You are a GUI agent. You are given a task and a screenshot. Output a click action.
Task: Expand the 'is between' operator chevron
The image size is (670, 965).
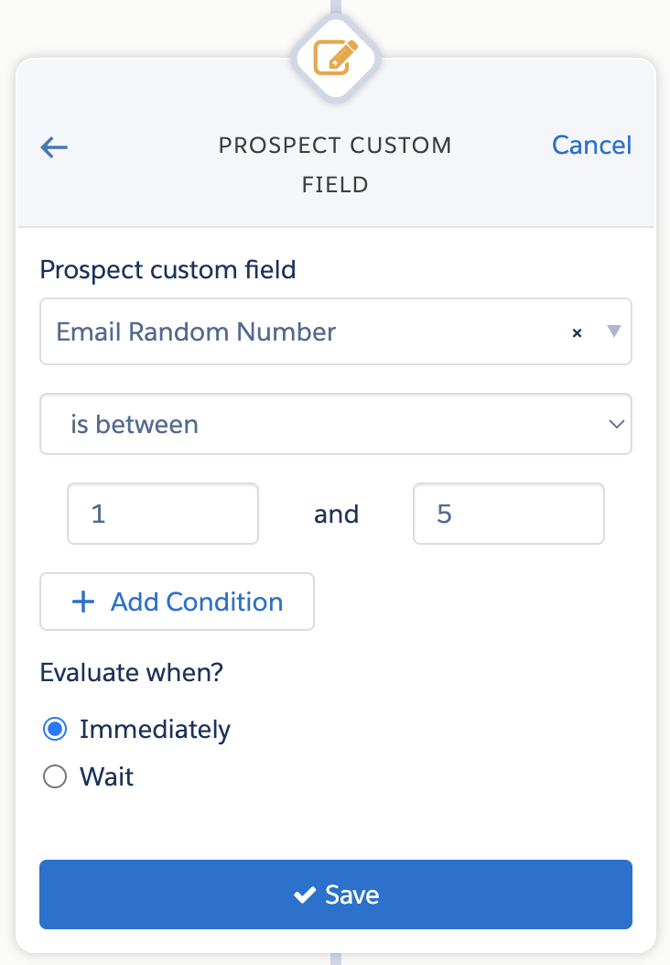[x=617, y=424]
